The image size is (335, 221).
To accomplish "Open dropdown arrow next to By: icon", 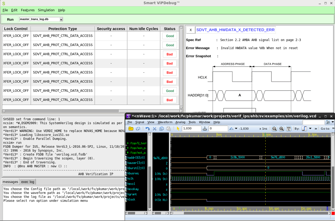I will [310, 129].
